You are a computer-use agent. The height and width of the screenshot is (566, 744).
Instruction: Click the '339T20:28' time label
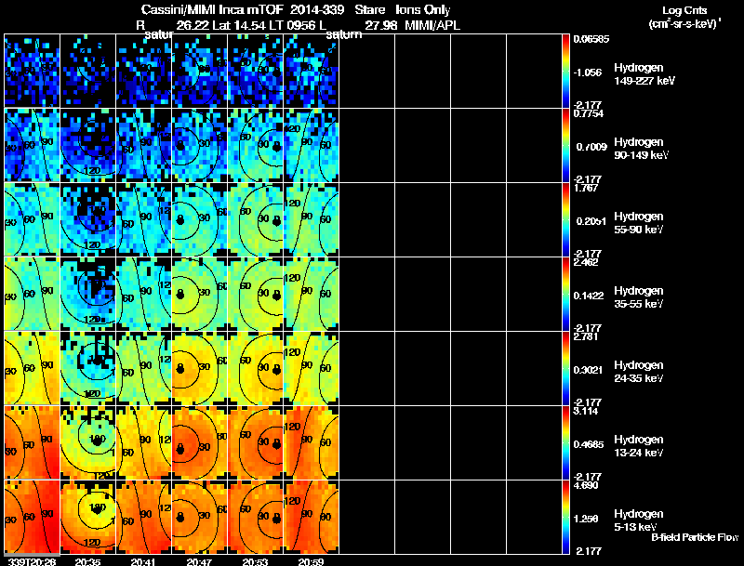(x=32, y=561)
